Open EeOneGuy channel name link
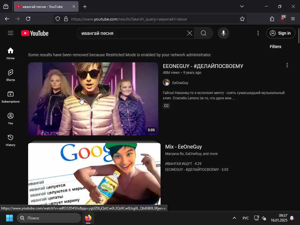Screen dimensions: 300x225 tap(180, 83)
